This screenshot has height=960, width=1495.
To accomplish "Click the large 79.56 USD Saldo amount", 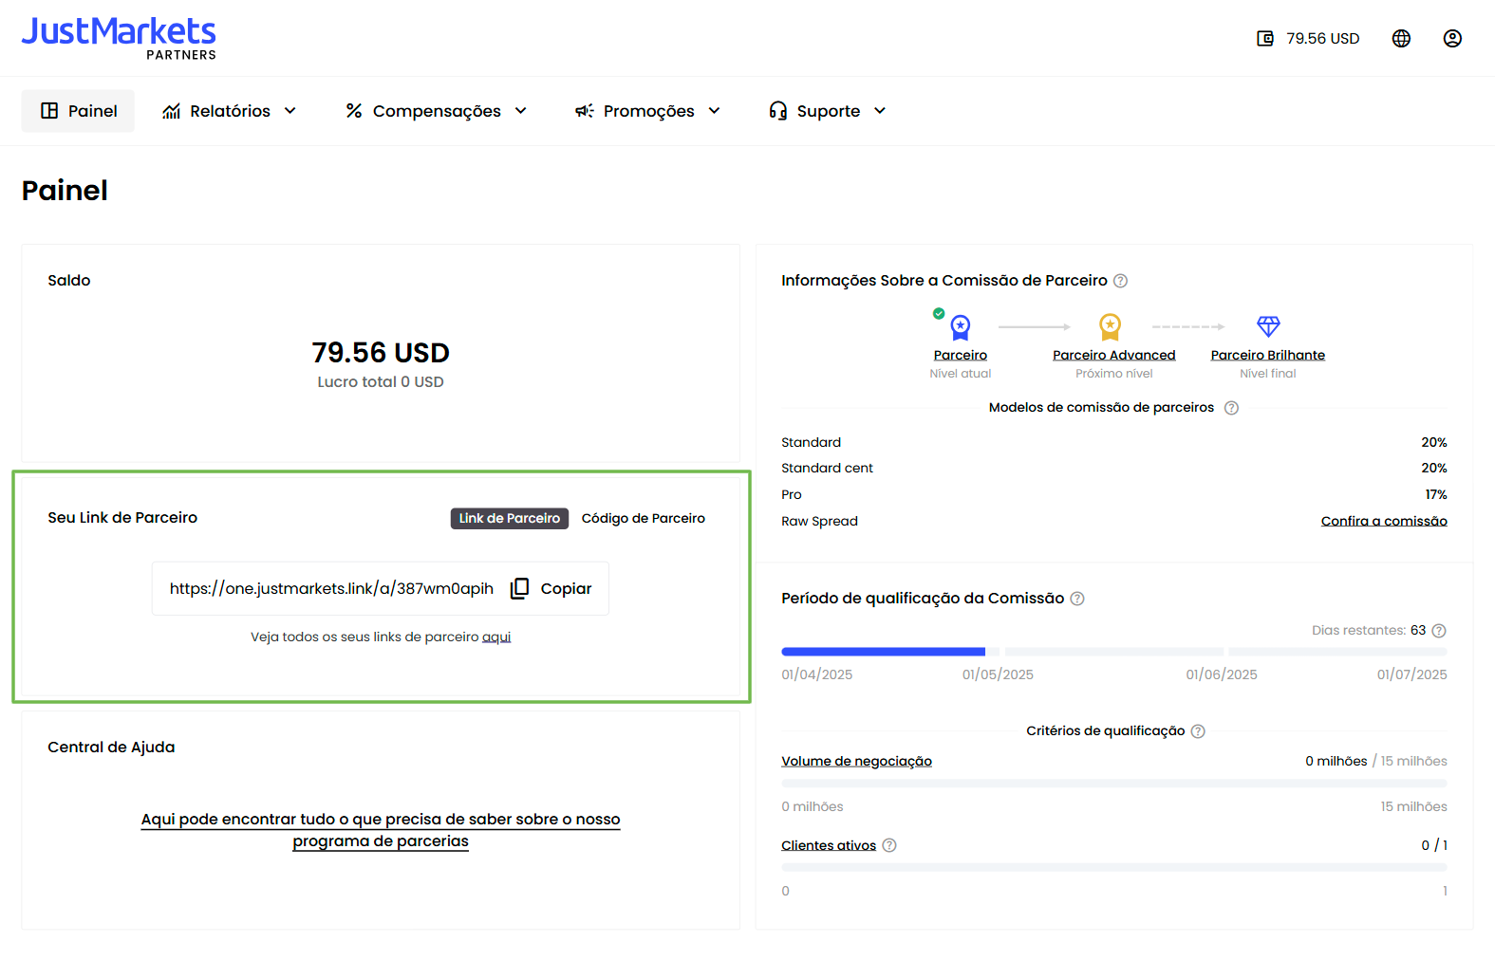I will [381, 353].
